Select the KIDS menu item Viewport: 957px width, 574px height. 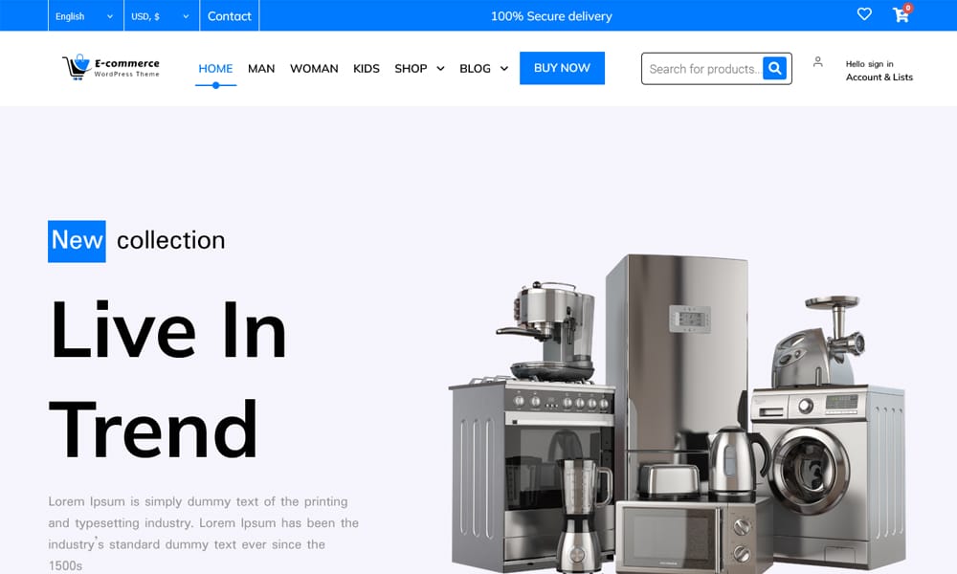pyautogui.click(x=366, y=68)
